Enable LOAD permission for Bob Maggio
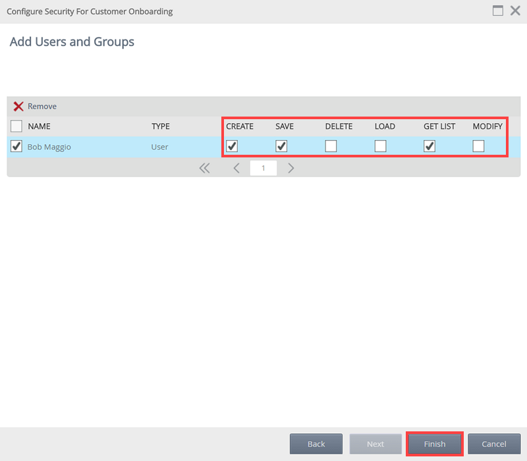The image size is (527, 461). click(x=380, y=146)
